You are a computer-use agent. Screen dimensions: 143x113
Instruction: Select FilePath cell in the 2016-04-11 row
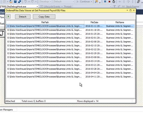(x=45, y=77)
